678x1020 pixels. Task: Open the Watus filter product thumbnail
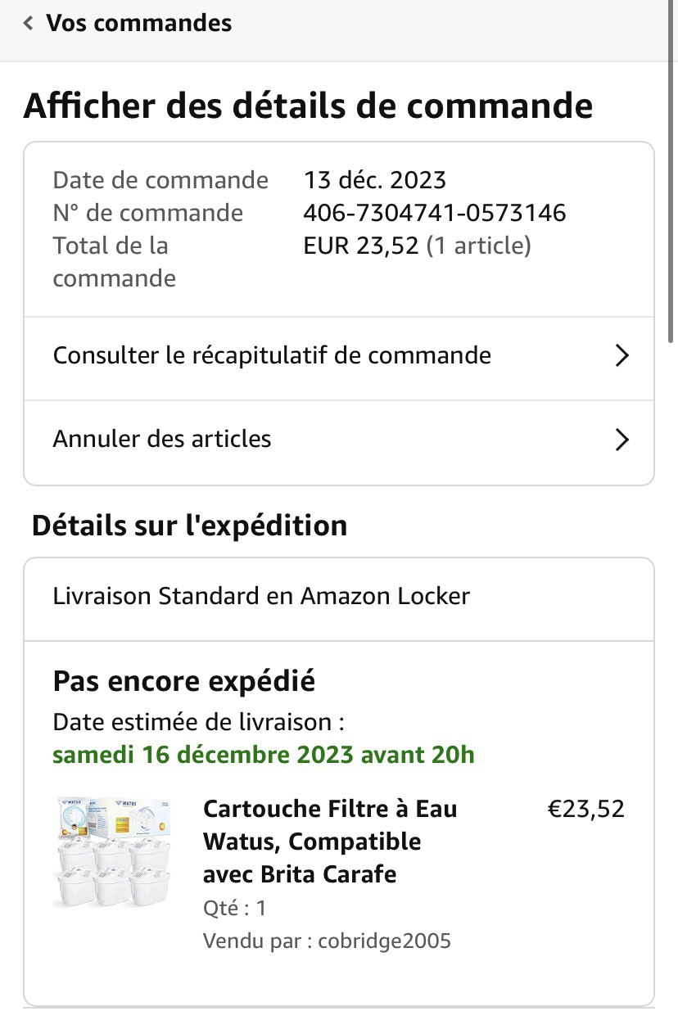pos(113,852)
